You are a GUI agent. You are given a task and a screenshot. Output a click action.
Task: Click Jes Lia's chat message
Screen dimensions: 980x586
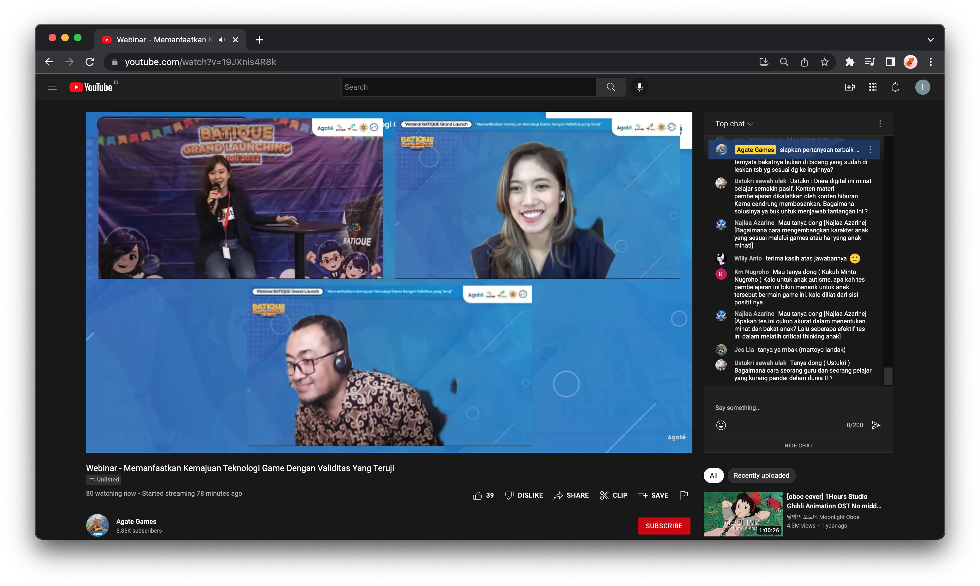tap(801, 350)
